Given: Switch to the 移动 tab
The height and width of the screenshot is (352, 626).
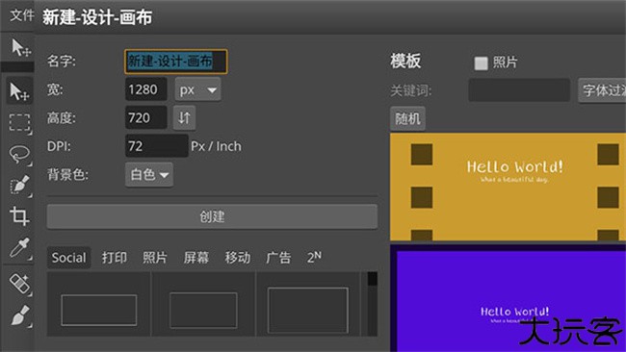Looking at the screenshot, I should pyautogui.click(x=237, y=258).
